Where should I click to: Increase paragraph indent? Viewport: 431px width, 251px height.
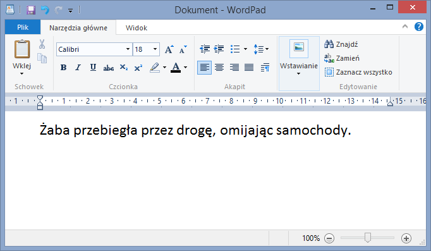point(219,49)
